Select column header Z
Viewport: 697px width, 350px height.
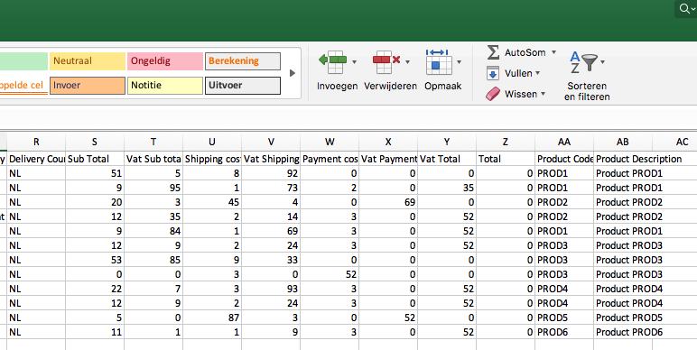[506, 143]
